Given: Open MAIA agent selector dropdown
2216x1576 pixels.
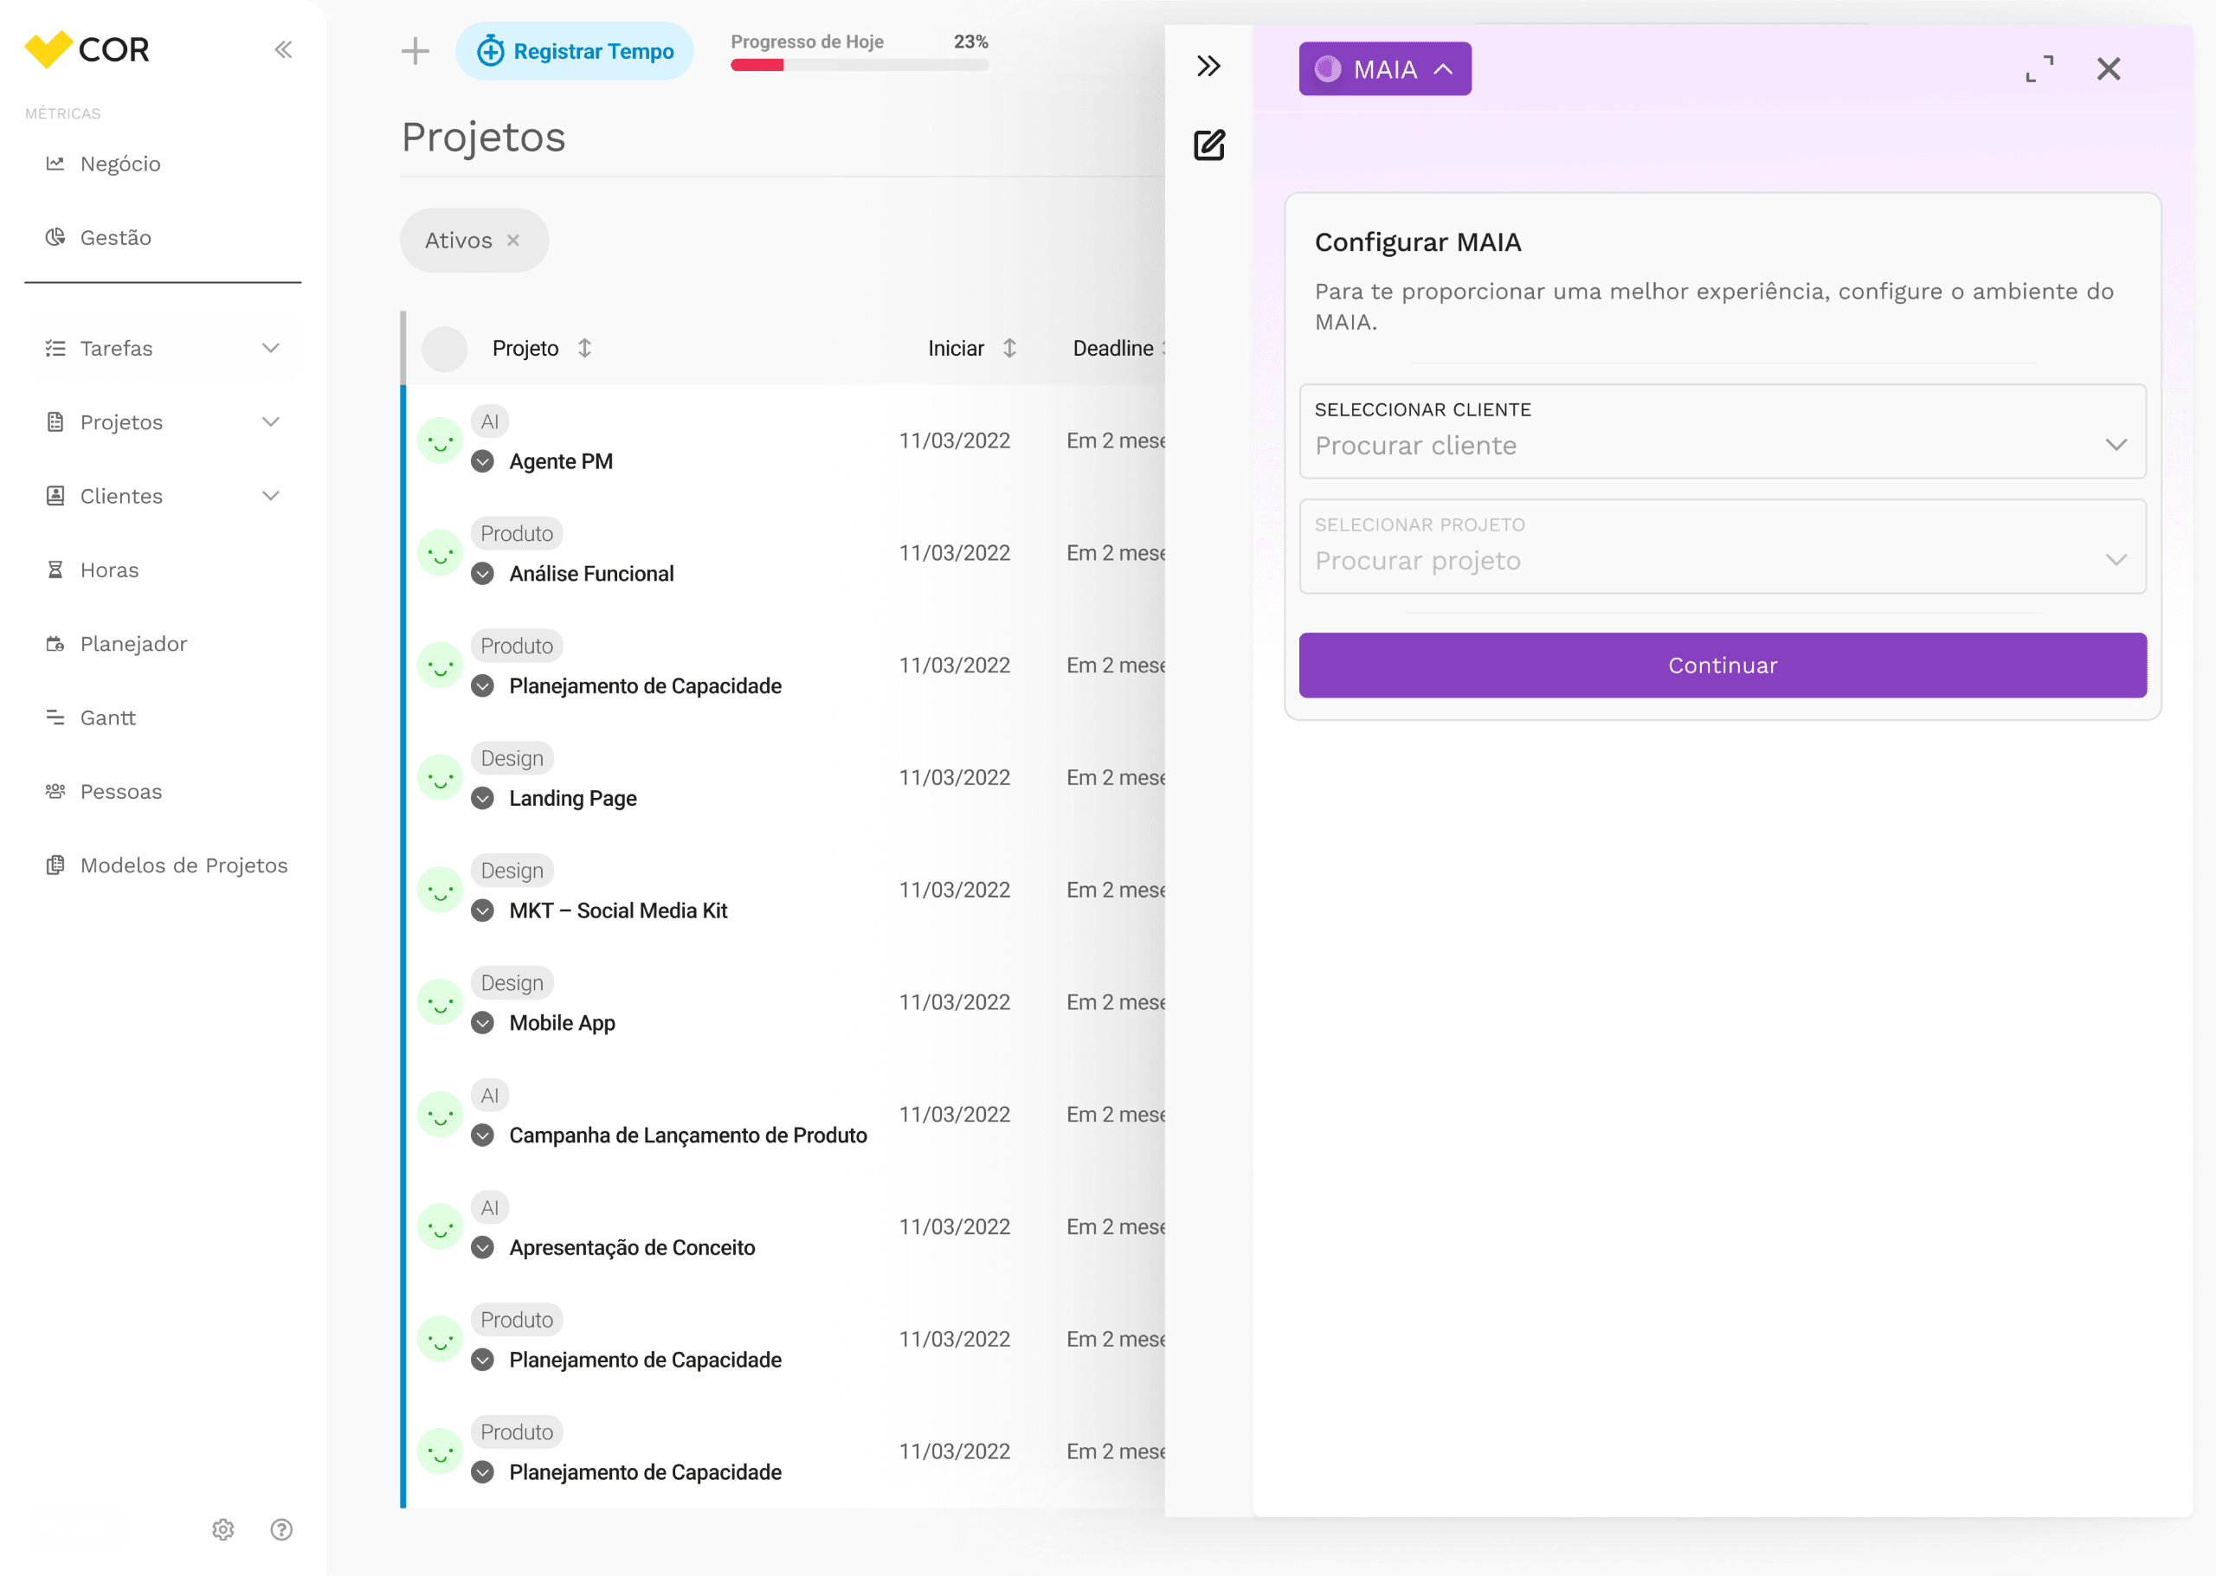Looking at the screenshot, I should pyautogui.click(x=1384, y=69).
